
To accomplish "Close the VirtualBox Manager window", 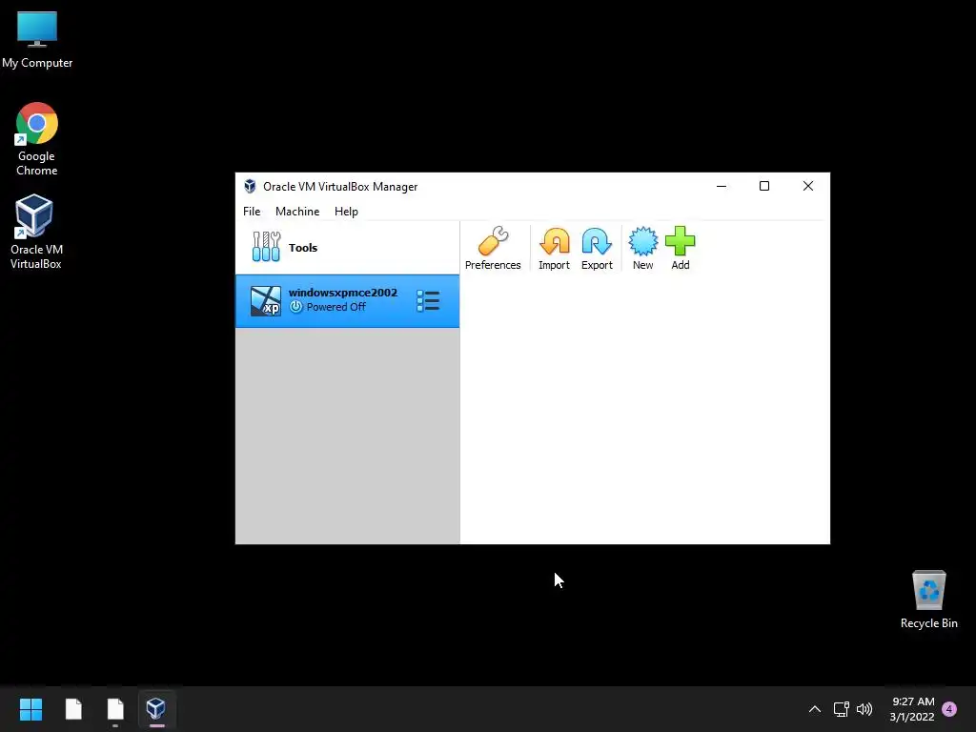I will tap(808, 186).
